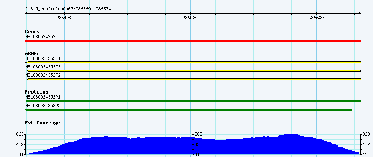Click the 986600 ruler position marker
Viewport: 373px width, 157px height.
point(316,18)
